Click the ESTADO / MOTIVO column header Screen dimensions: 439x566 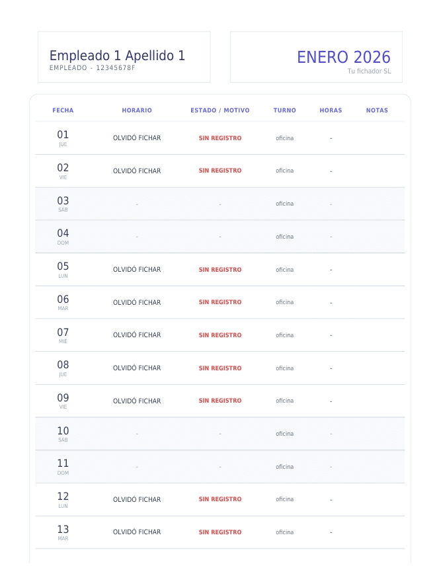tap(220, 110)
